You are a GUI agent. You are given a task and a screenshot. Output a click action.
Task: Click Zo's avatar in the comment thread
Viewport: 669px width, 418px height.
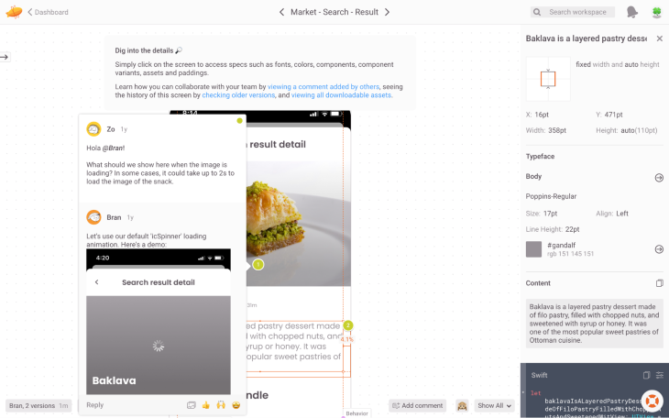click(93, 129)
